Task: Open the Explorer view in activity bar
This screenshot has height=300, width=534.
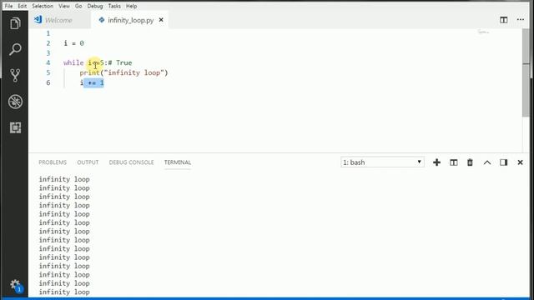Action: [x=15, y=23]
